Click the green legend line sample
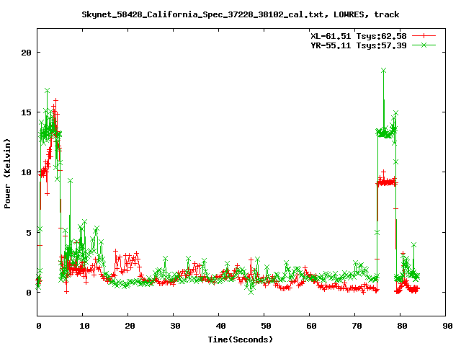Image resolution: width=461 pixels, height=346 pixels. pyautogui.click(x=424, y=45)
